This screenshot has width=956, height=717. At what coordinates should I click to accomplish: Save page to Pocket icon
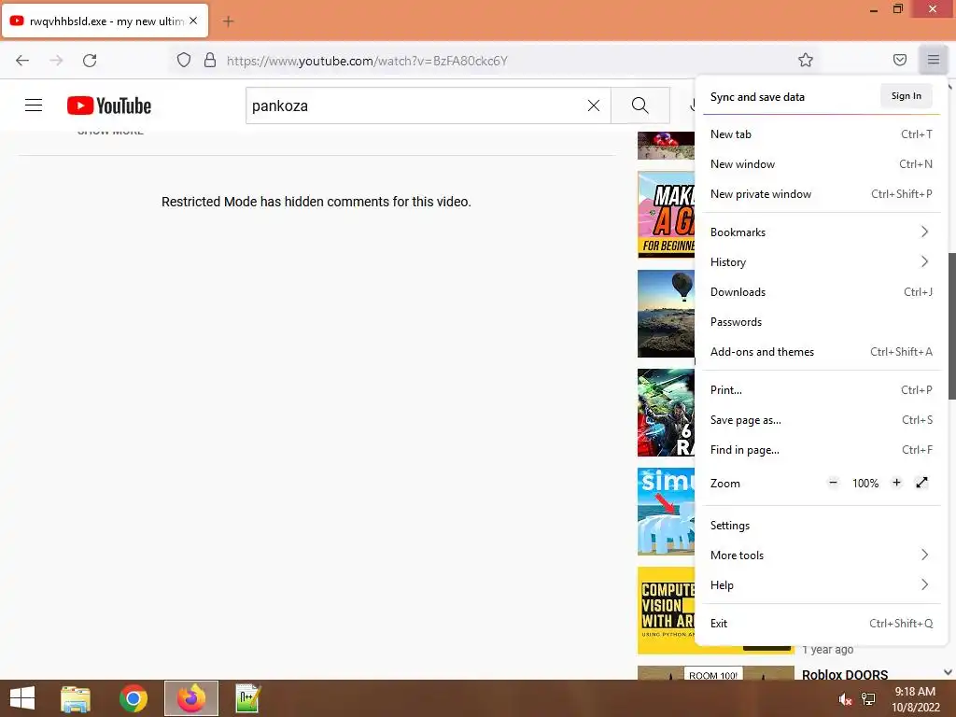(x=900, y=60)
